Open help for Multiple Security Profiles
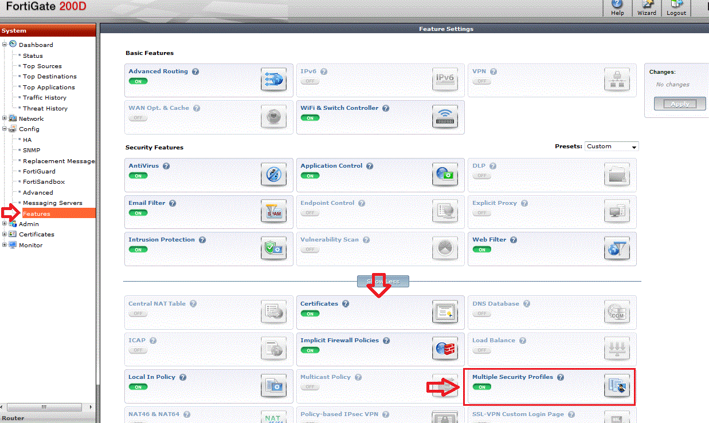709x423 pixels. coord(561,377)
